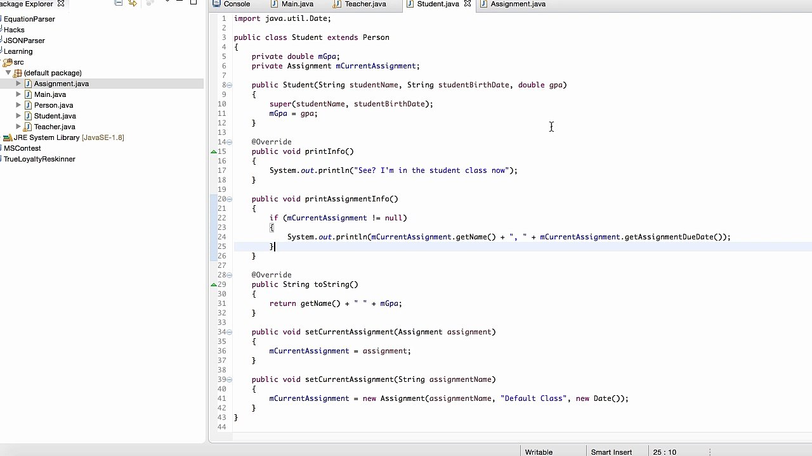This screenshot has height=456, width=812.
Task: Place cursor on mGpa = gpa; line
Action: pyautogui.click(x=293, y=113)
